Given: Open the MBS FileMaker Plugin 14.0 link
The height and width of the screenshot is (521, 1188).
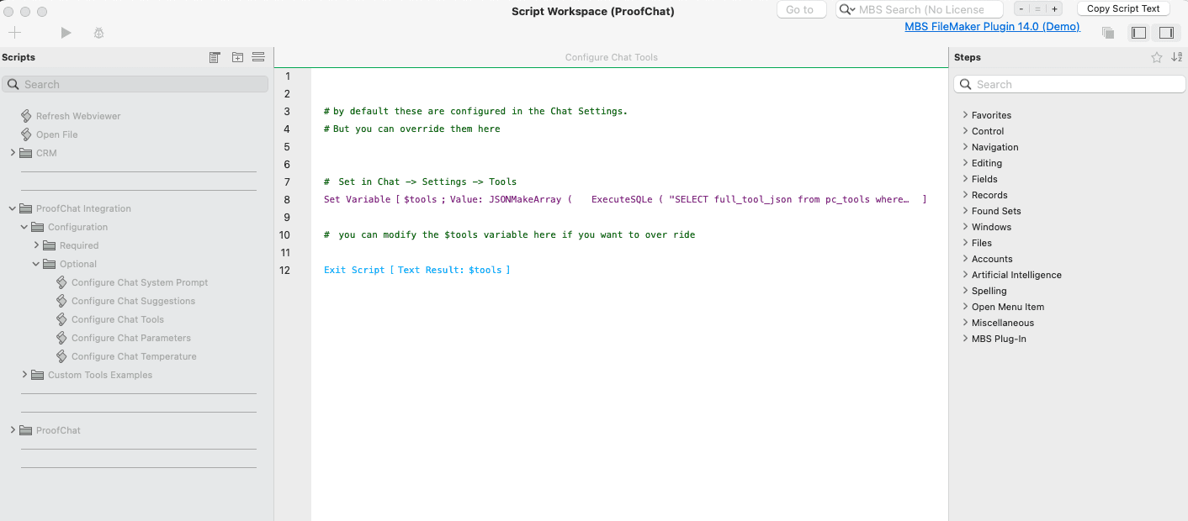Looking at the screenshot, I should 992,26.
